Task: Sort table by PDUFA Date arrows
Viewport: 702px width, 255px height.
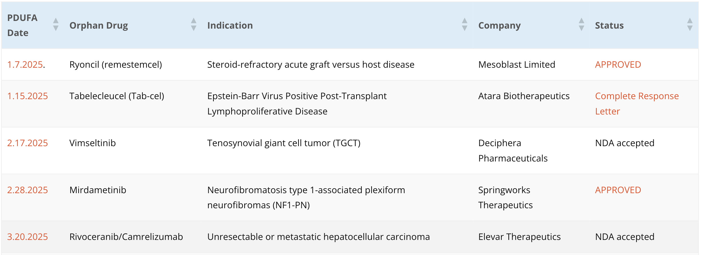Action: (56, 25)
